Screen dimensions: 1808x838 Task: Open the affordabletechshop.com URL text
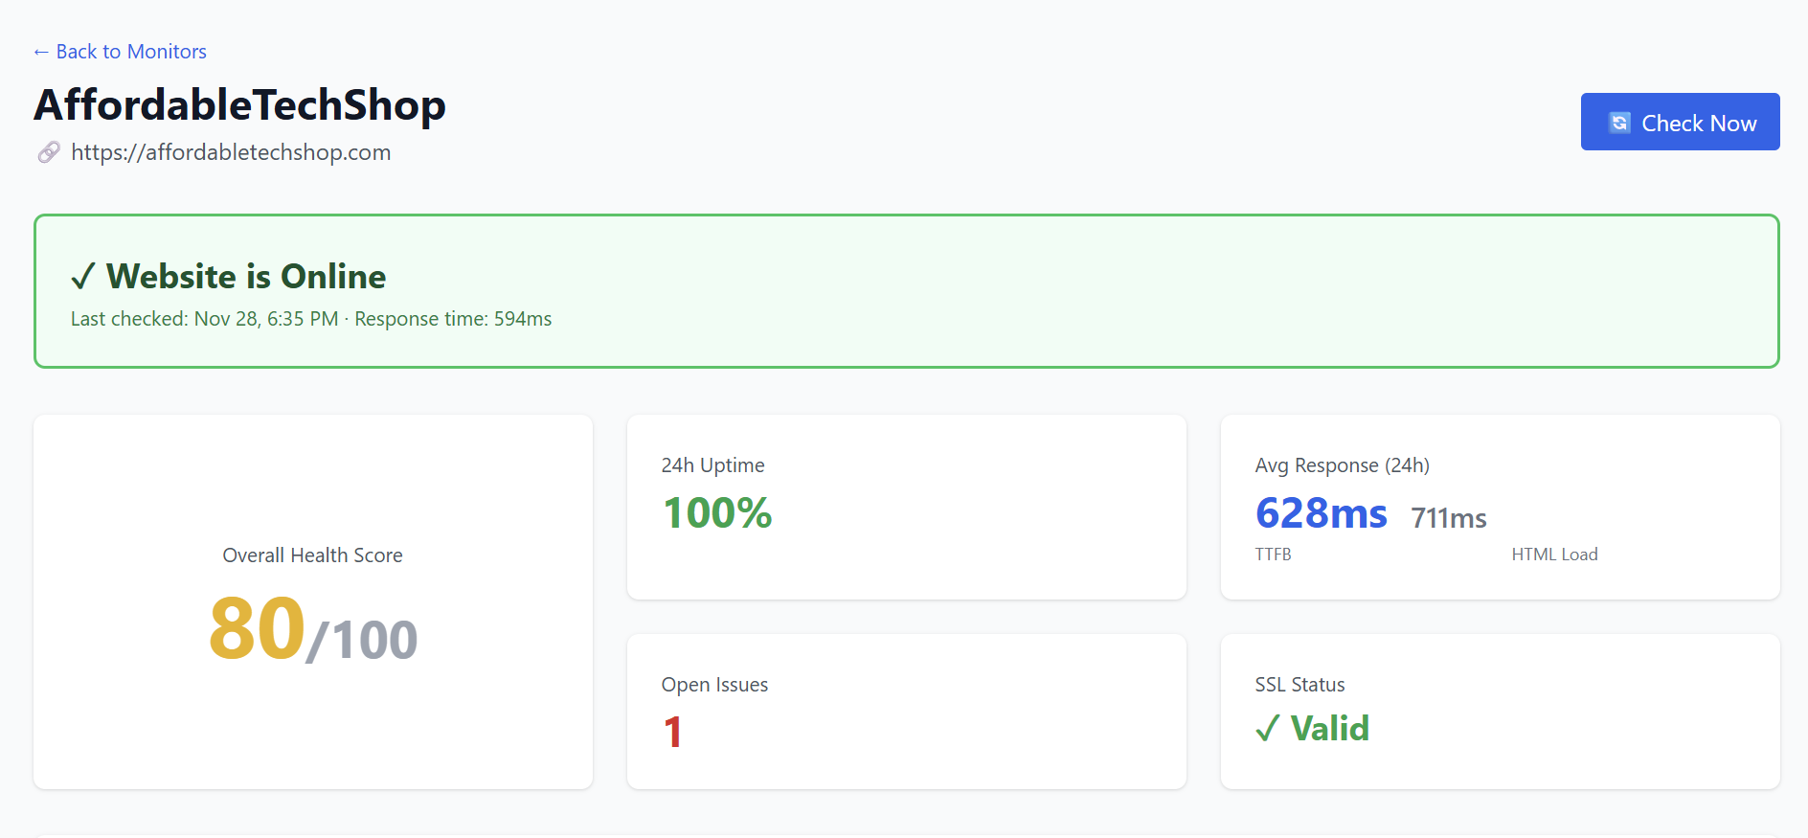pyautogui.click(x=231, y=152)
